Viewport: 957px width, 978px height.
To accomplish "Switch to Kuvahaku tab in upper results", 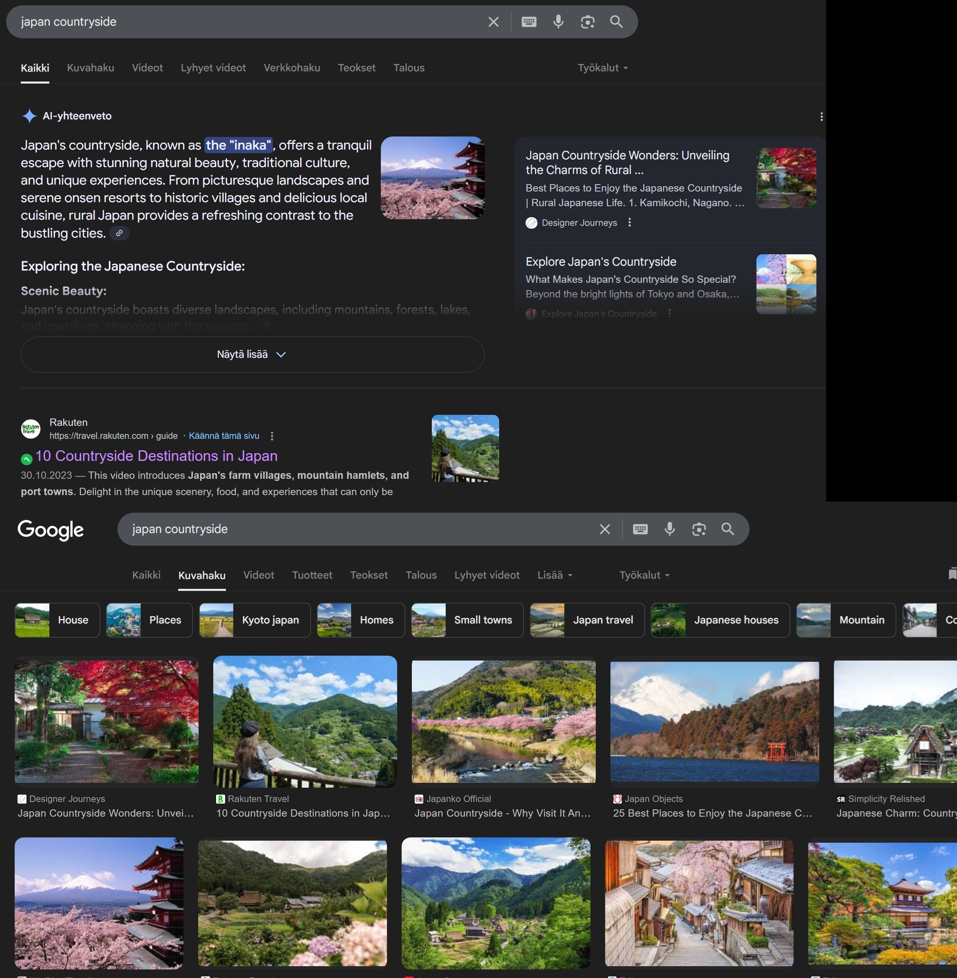I will (x=91, y=68).
